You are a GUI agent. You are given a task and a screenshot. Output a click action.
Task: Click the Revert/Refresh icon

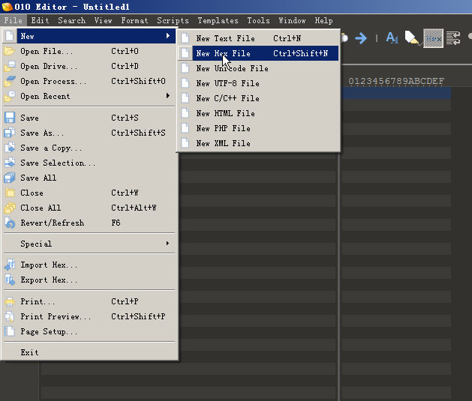tap(10, 223)
